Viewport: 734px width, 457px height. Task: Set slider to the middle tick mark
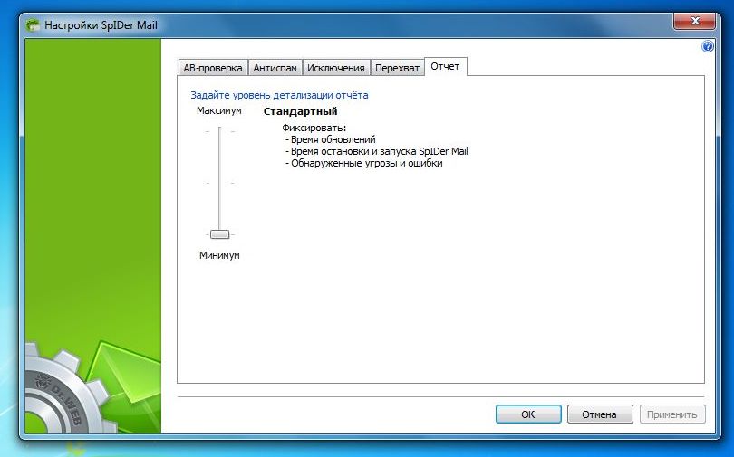[219, 183]
